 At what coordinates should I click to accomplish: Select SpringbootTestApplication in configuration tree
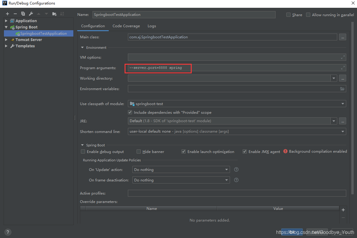pyautogui.click(x=39, y=34)
